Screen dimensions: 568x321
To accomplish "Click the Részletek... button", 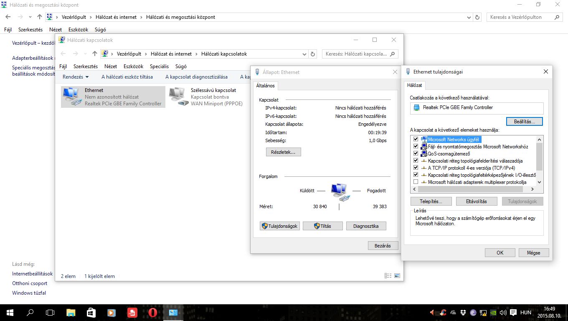I will pos(283,152).
